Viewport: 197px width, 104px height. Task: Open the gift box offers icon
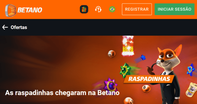pos(84,9)
